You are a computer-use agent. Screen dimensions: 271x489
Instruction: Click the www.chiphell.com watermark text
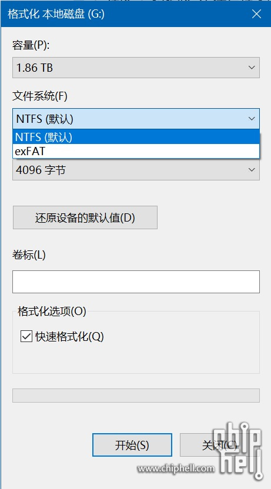(x=176, y=468)
